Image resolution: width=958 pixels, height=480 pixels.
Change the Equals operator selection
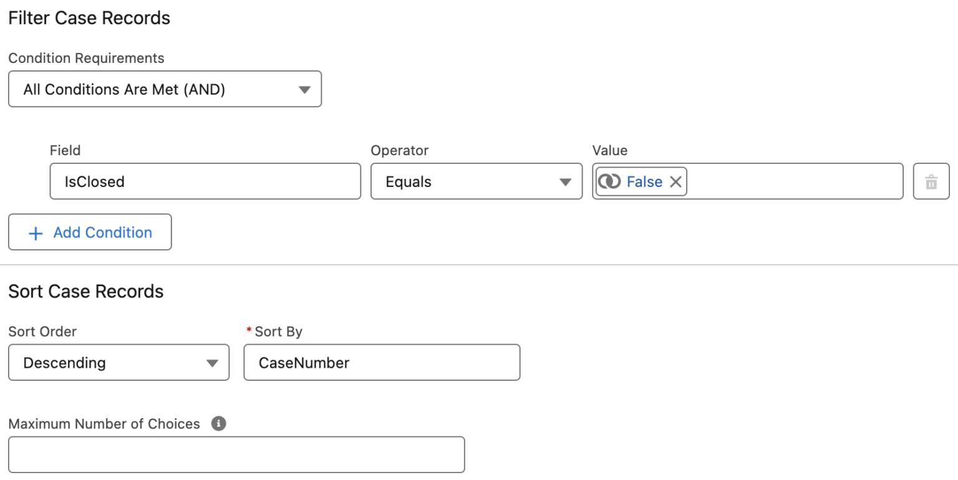pos(477,181)
